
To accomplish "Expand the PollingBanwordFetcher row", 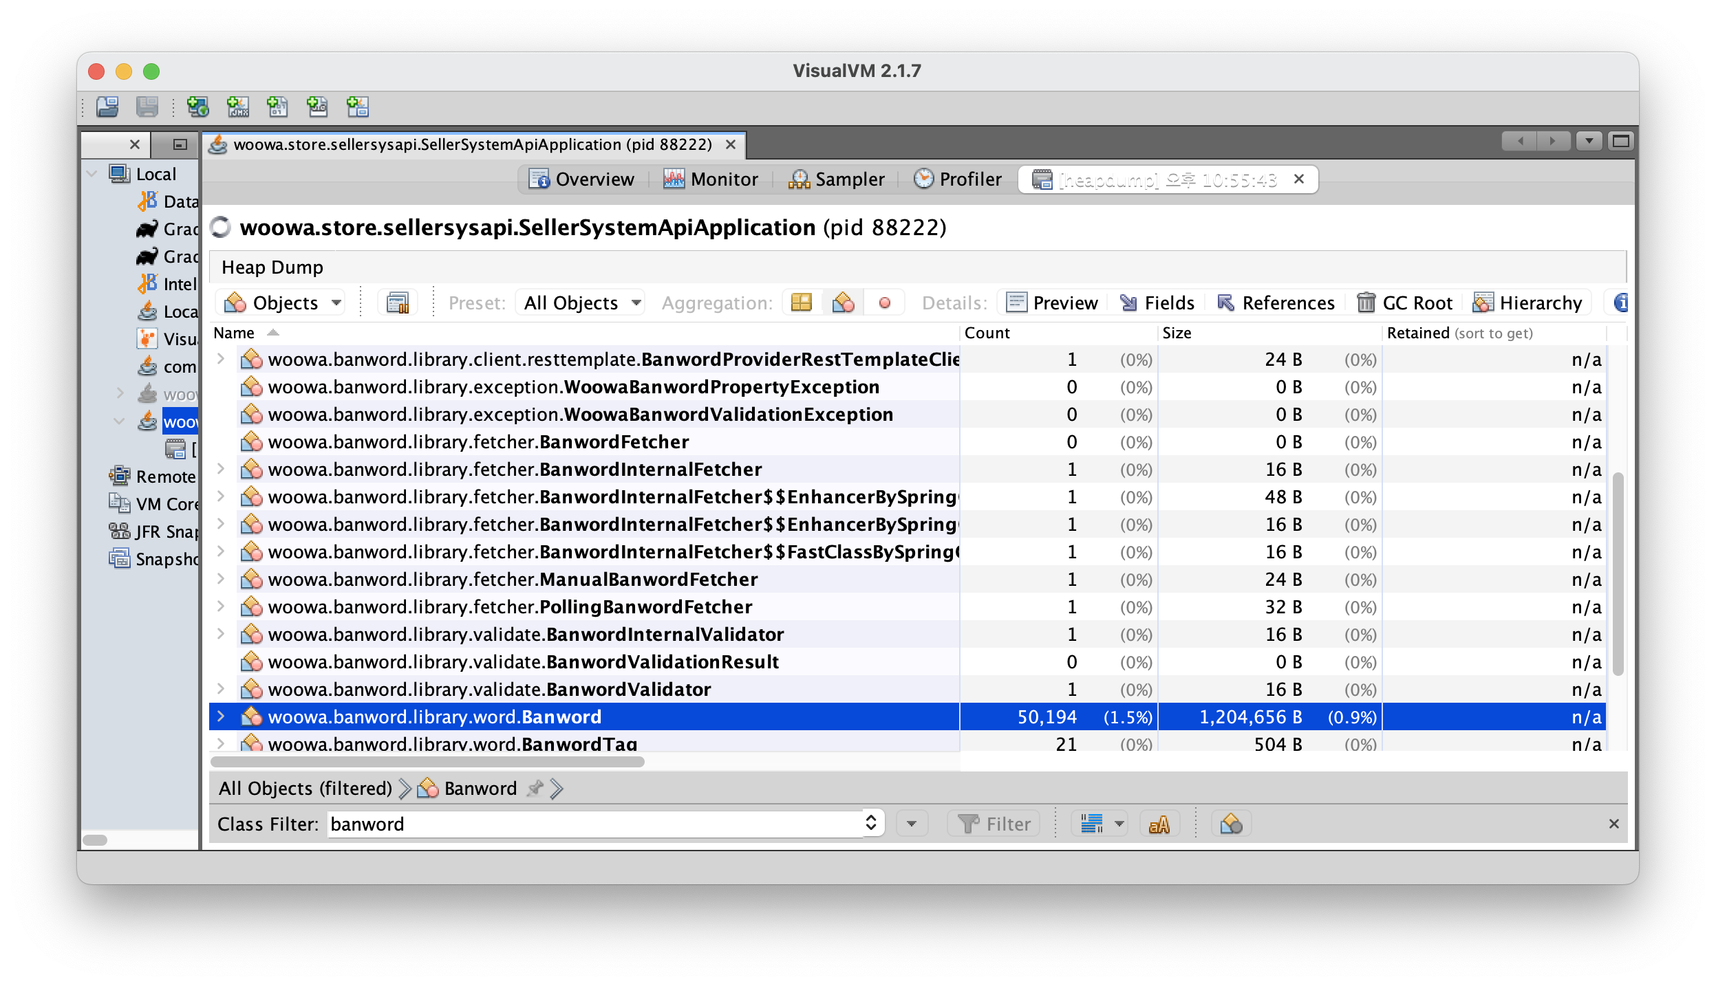I will point(221,606).
